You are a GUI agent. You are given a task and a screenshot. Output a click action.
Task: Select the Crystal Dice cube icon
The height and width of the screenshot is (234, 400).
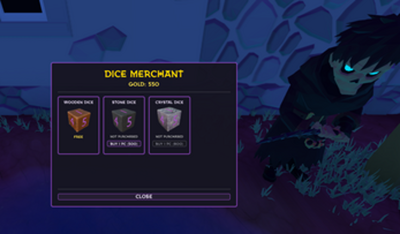(169, 119)
